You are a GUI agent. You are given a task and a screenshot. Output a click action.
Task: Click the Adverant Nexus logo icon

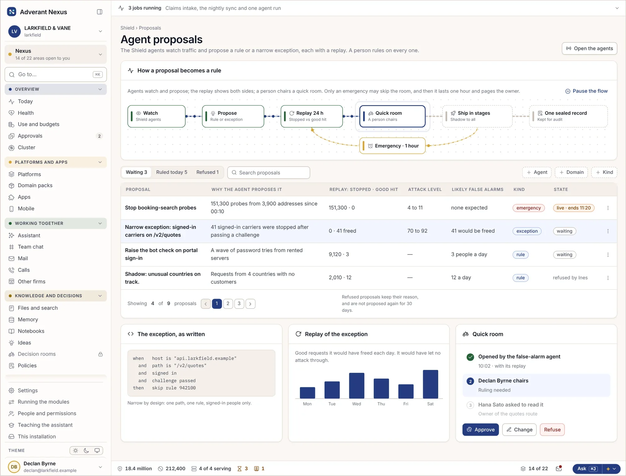[12, 12]
